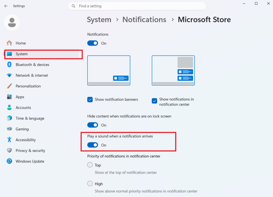The height and width of the screenshot is (197, 273).
Task: Open Accounts settings
Action: tap(42, 107)
